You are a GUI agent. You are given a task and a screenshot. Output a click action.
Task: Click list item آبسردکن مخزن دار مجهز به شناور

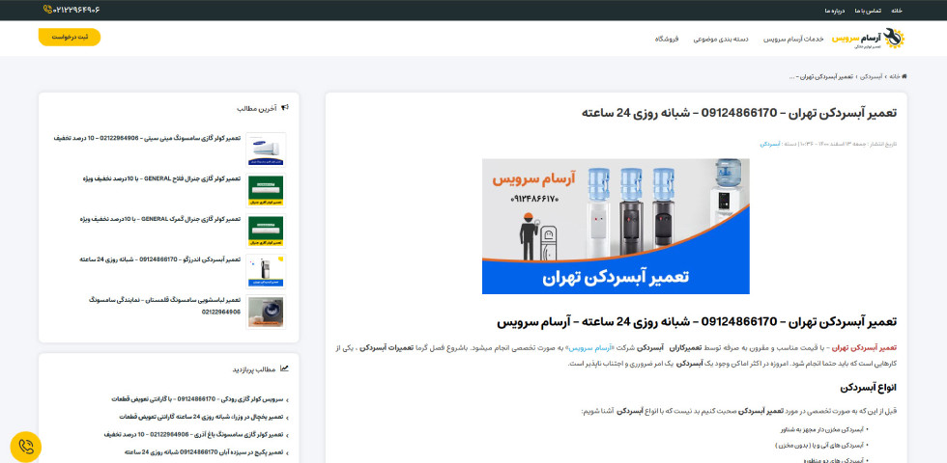(x=823, y=429)
